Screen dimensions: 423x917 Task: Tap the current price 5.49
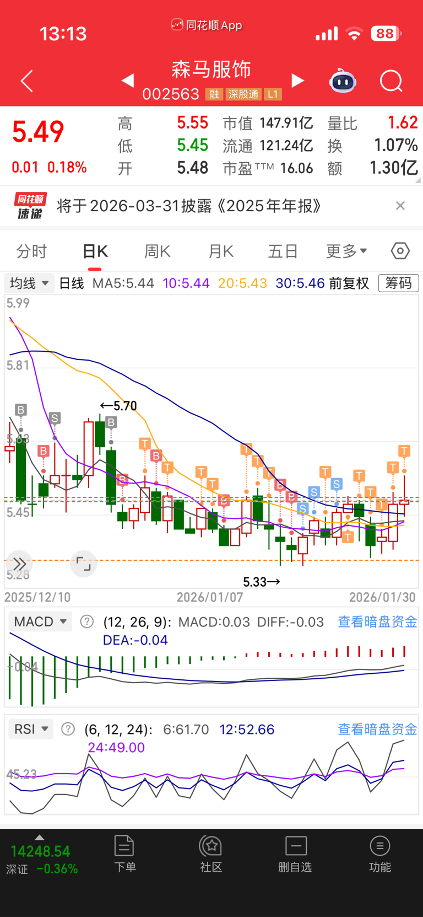[x=38, y=132]
